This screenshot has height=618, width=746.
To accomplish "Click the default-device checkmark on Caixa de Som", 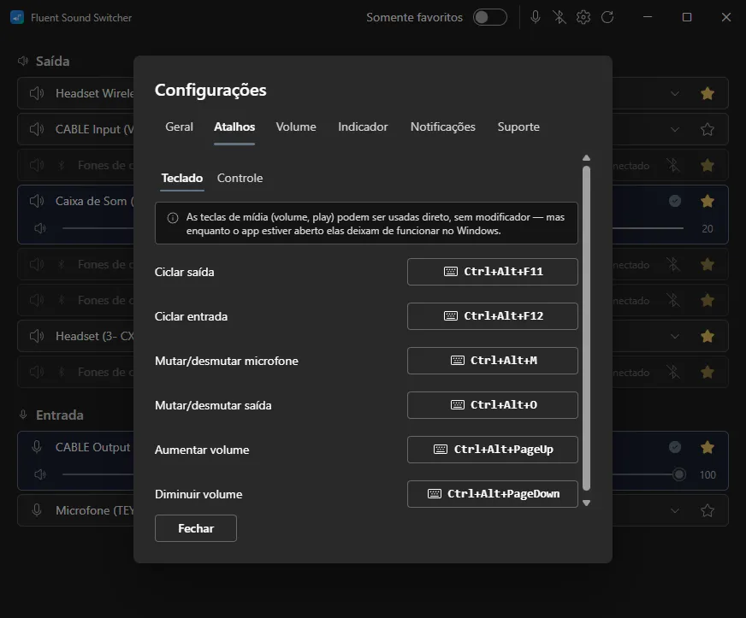I will pos(675,201).
